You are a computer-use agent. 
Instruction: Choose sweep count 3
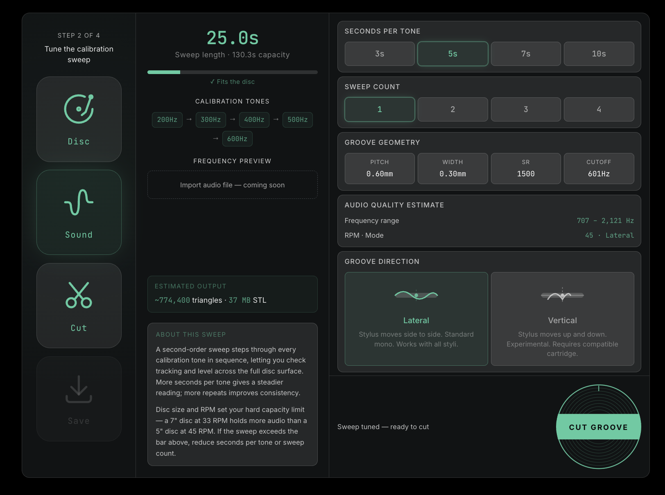click(526, 109)
